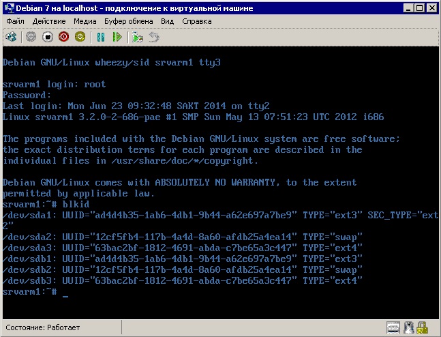Image resolution: width=441 pixels, height=337 pixels.
Task: Open the Вид menu
Action: click(x=168, y=21)
